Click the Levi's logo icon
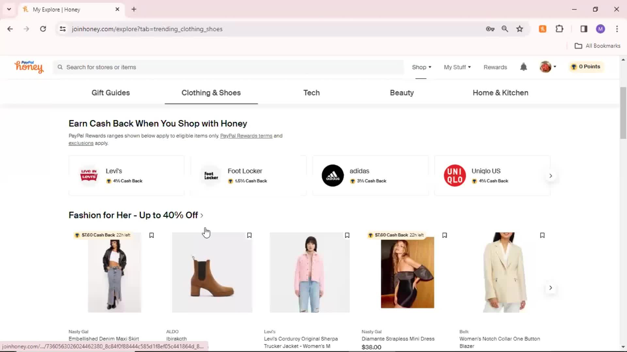 (x=89, y=175)
